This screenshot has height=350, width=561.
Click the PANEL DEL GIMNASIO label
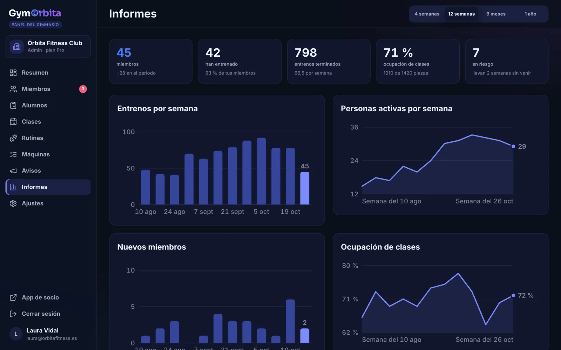tap(35, 25)
